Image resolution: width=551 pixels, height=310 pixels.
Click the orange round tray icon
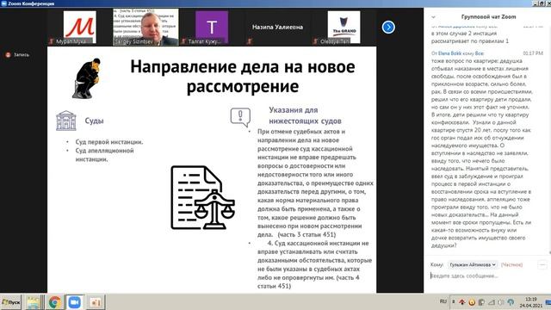[472, 302]
